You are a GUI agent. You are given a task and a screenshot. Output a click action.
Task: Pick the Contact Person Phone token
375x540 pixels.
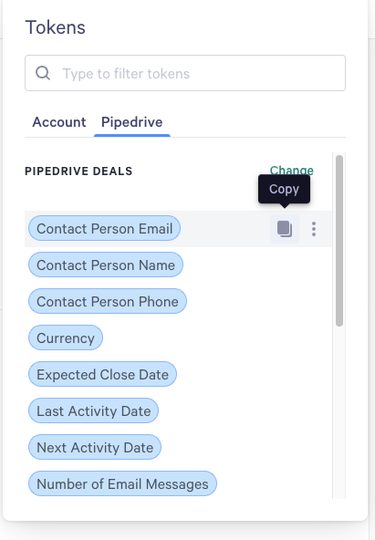coord(108,301)
